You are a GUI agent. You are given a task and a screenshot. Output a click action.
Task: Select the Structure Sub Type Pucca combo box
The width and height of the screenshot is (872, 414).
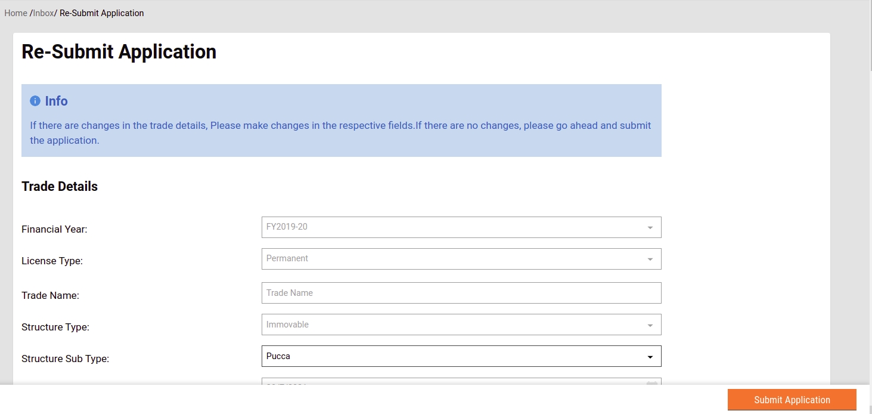[x=453, y=357]
